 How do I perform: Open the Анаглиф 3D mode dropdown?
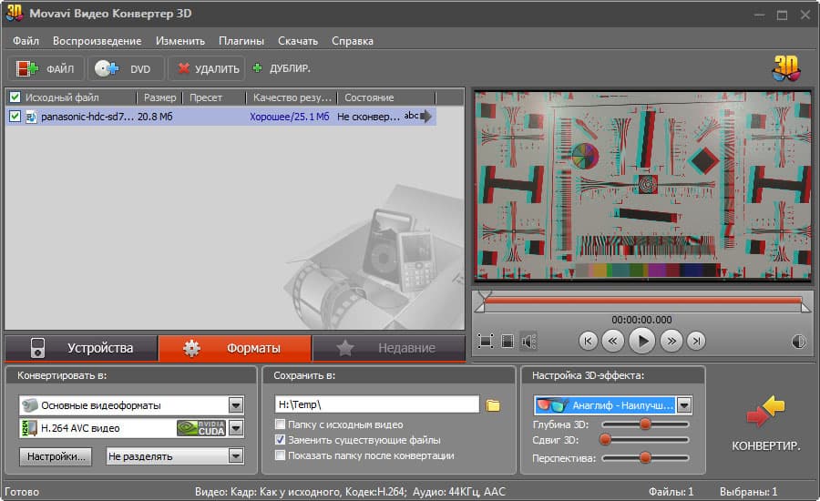pos(684,405)
